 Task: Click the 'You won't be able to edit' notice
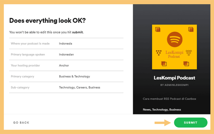46,32
